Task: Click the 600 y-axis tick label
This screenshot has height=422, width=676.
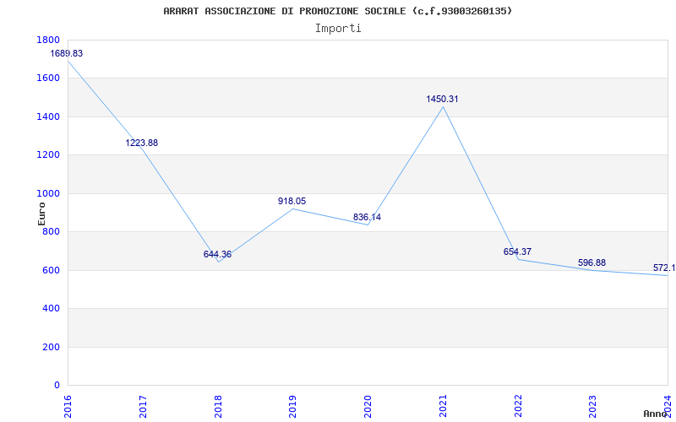Action: point(51,270)
